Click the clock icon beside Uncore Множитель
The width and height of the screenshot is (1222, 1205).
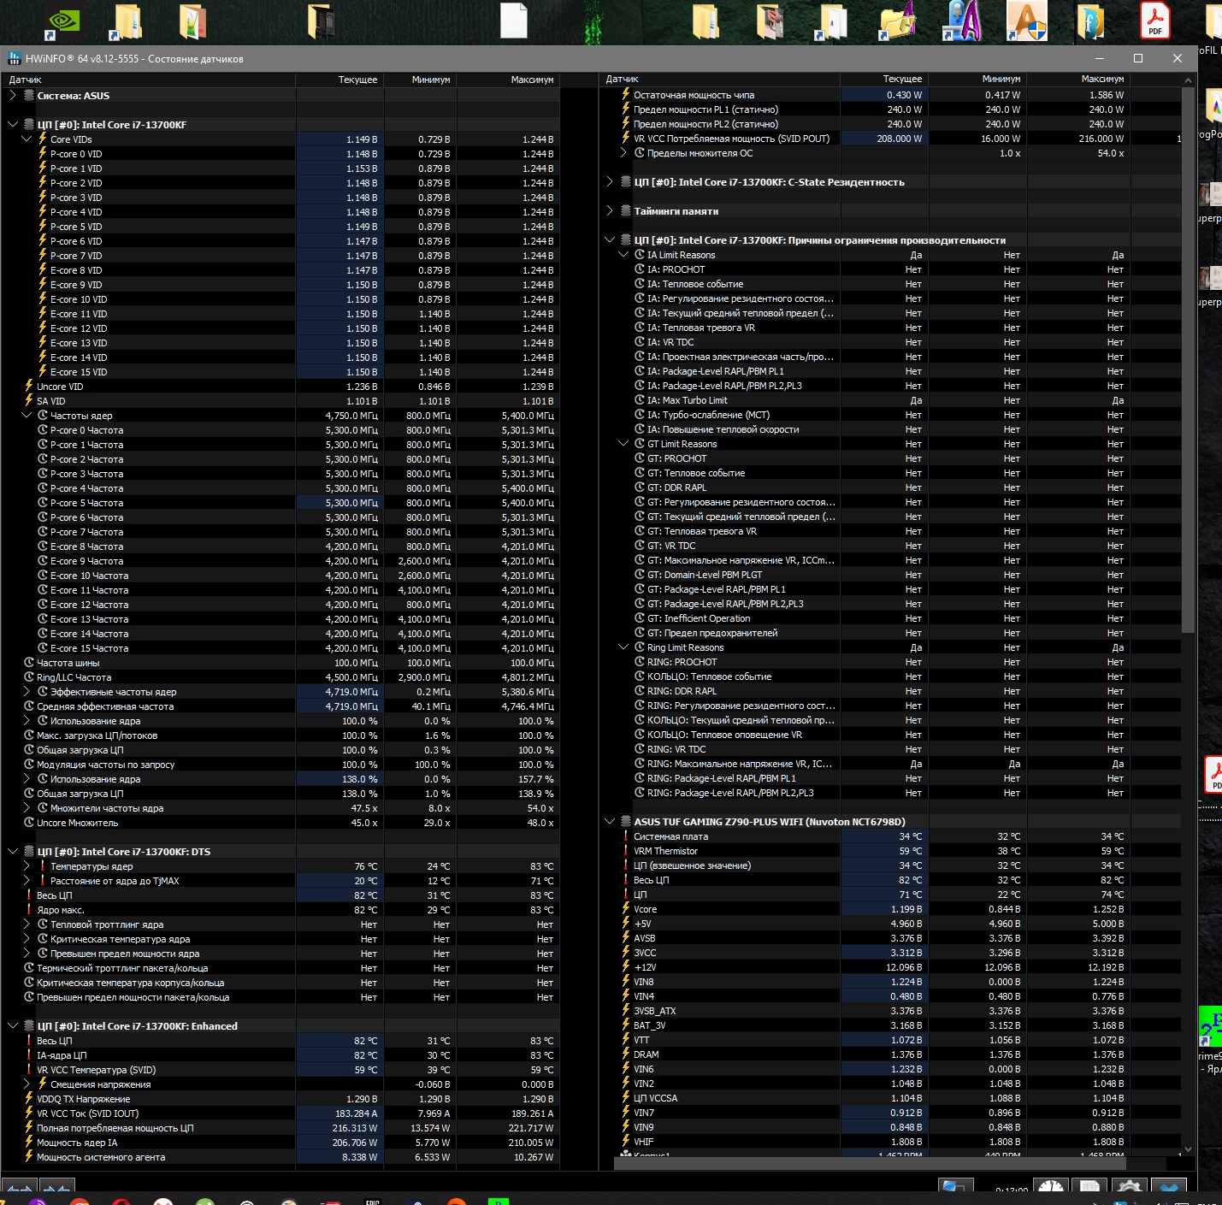click(29, 823)
